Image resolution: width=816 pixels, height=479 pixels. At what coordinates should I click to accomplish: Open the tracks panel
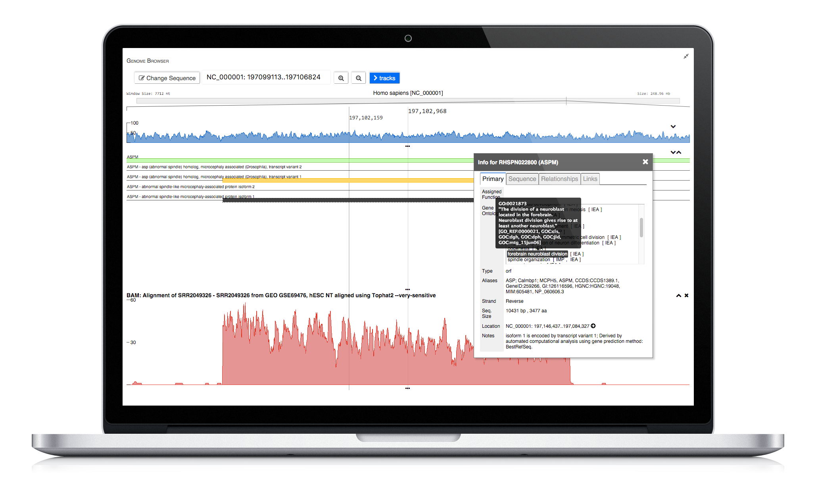(384, 78)
